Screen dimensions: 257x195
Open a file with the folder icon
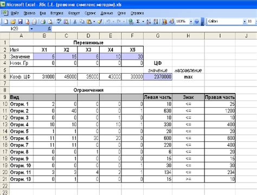pos(13,22)
